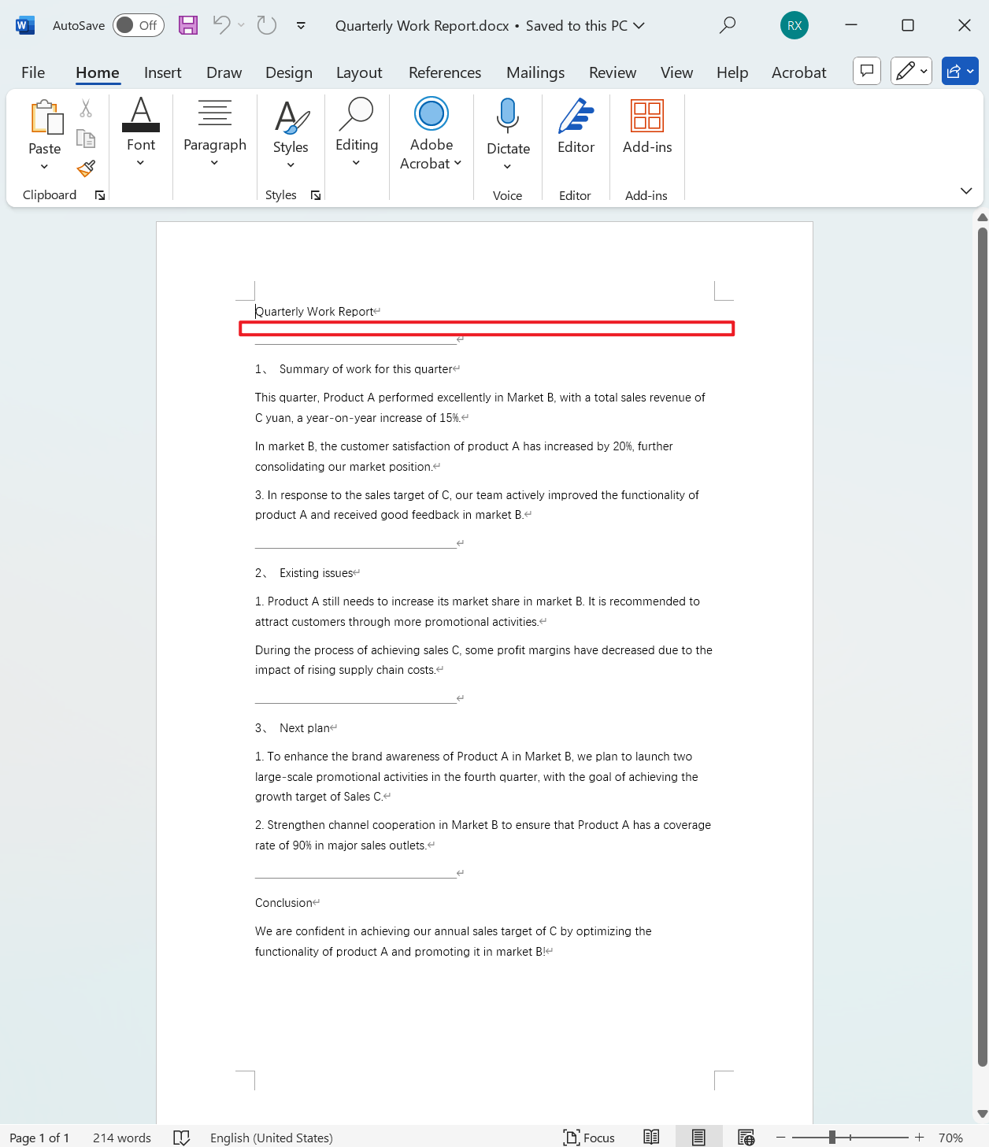Open the Adobe Acrobat menu
Viewport: 989px width, 1147px height.
click(x=431, y=132)
